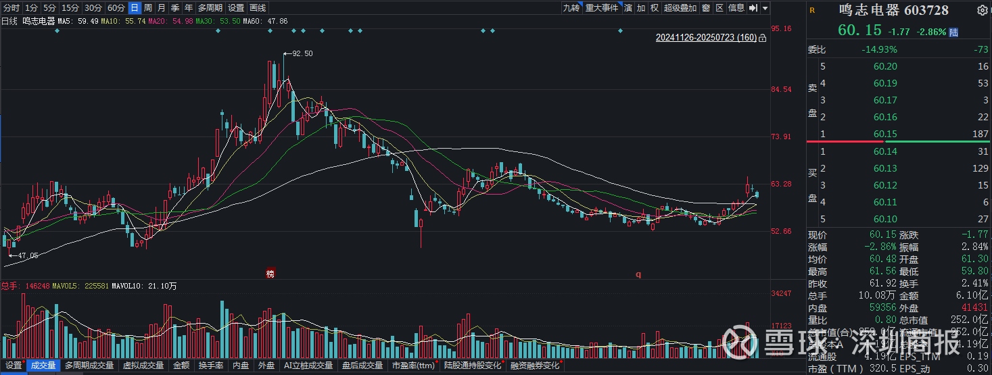Click the 20241126-20250723 date range link

click(x=706, y=38)
